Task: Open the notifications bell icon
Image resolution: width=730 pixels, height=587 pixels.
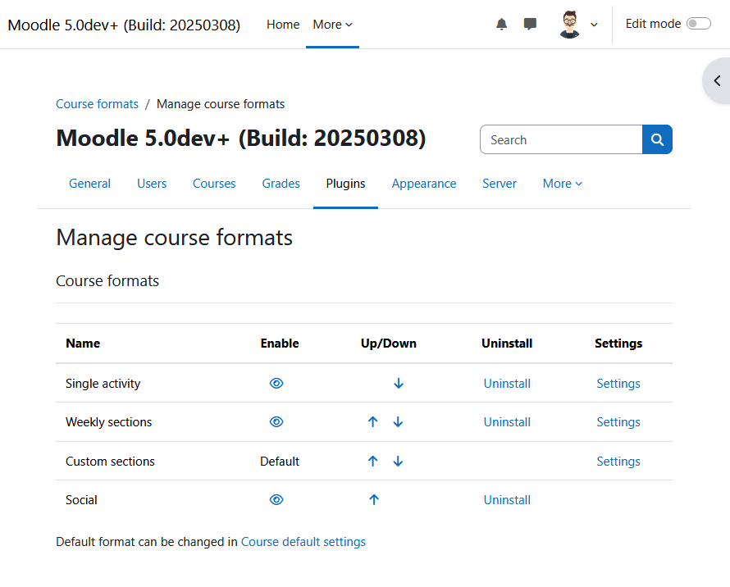Action: point(501,25)
